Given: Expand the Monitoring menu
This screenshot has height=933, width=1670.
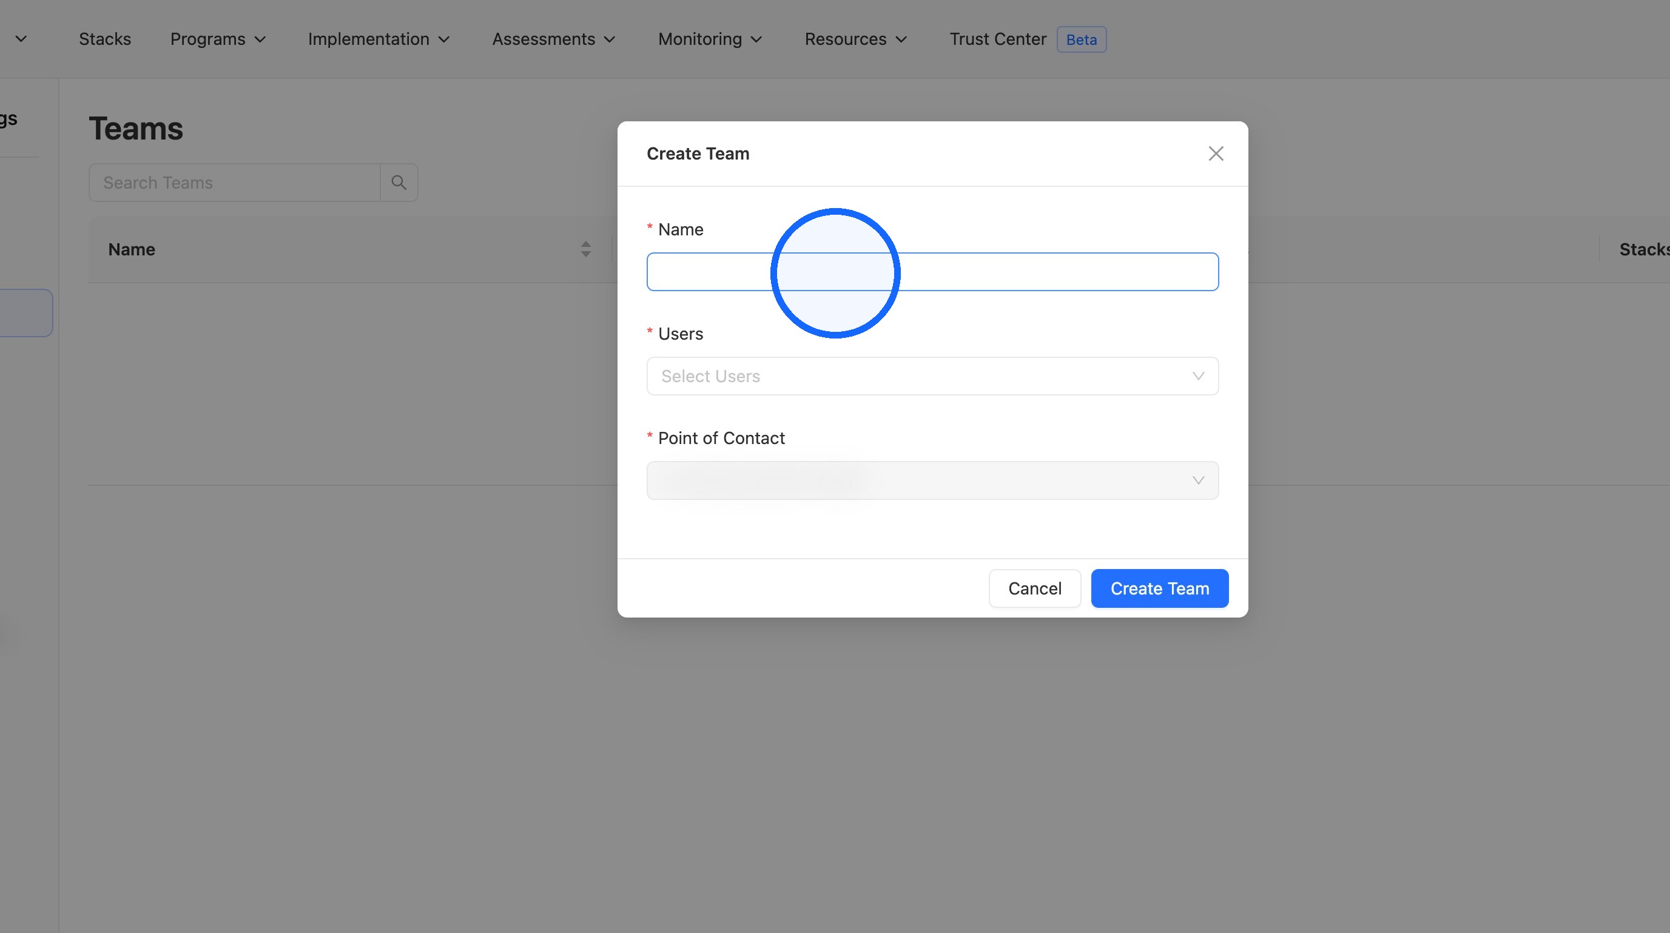Looking at the screenshot, I should coord(710,39).
